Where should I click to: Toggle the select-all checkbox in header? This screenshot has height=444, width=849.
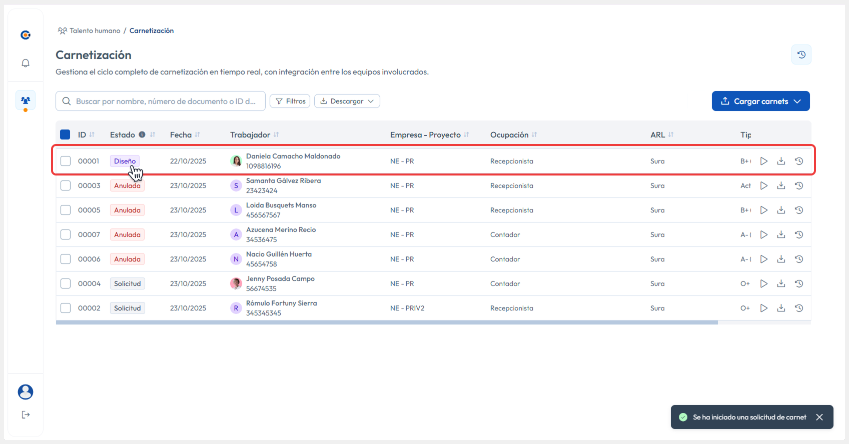(x=65, y=134)
